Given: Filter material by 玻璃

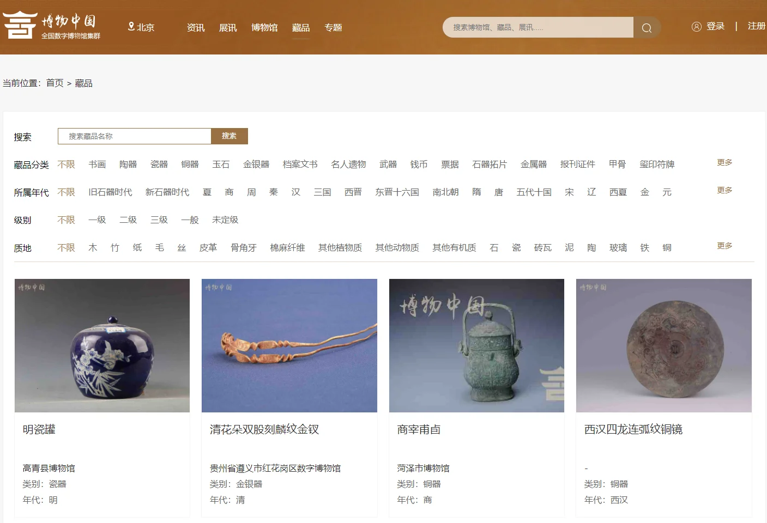Looking at the screenshot, I should pyautogui.click(x=618, y=247).
